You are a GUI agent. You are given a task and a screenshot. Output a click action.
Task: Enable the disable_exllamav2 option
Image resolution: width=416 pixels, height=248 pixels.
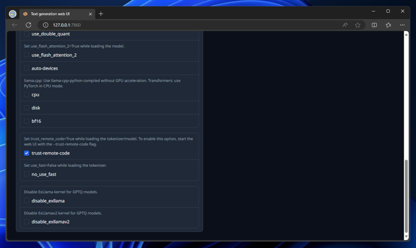point(26,222)
